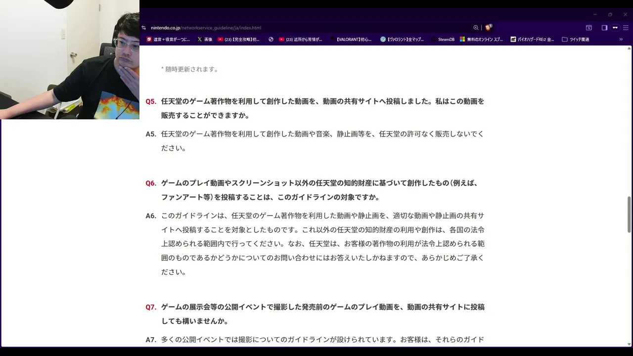The height and width of the screenshot is (356, 633).
Task: Click the Q5. question label
Action: [151, 101]
